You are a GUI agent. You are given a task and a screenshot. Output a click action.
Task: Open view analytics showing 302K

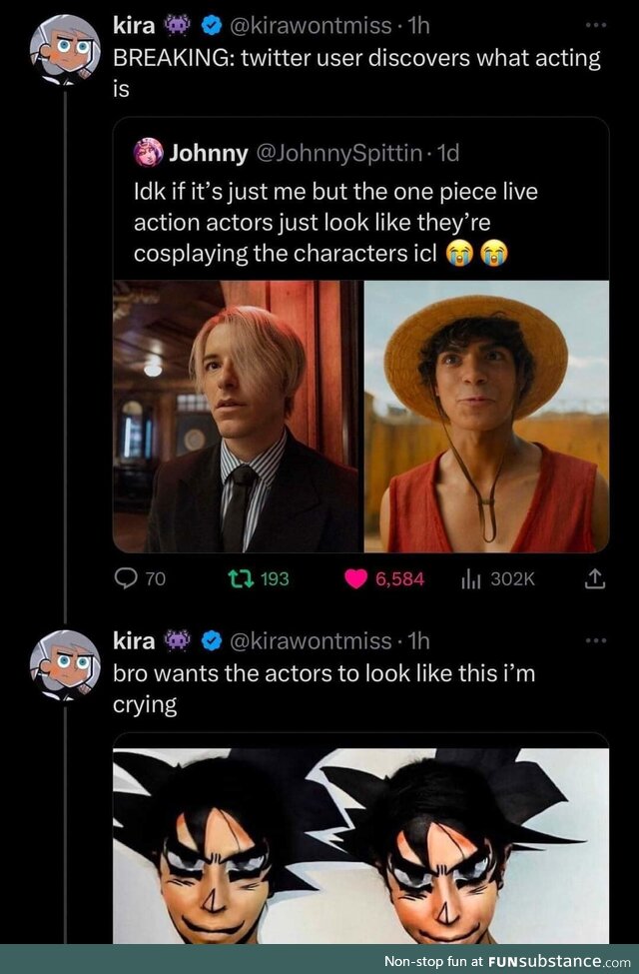click(x=468, y=578)
